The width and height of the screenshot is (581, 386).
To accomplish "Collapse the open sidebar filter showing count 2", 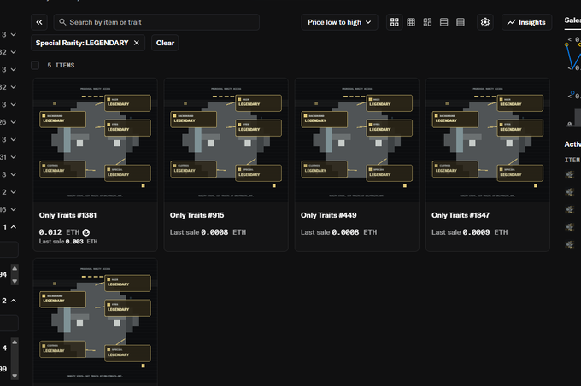I will [x=14, y=301].
